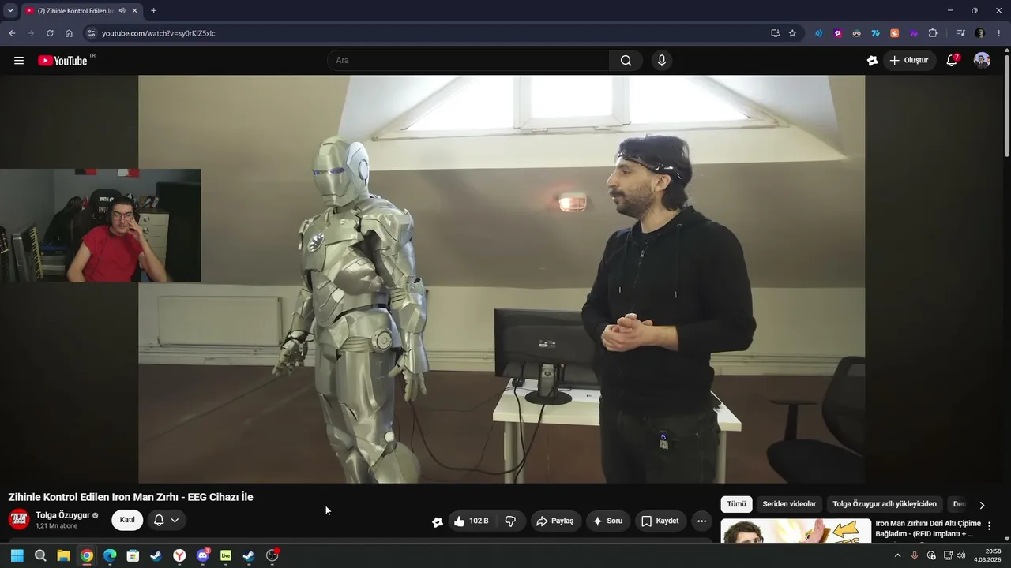Bookmark this page with the star
Screen dimensions: 1011x568
coord(792,33)
